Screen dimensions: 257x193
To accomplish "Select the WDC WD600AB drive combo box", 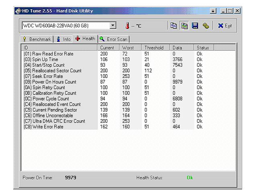I will point(69,25).
